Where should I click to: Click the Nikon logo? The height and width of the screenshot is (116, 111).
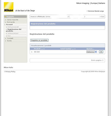point(9,7)
